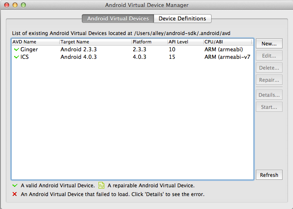Screen dimensions: 293x209
Task: Click the red X failed-load legend icon
Action: (x=15, y=194)
